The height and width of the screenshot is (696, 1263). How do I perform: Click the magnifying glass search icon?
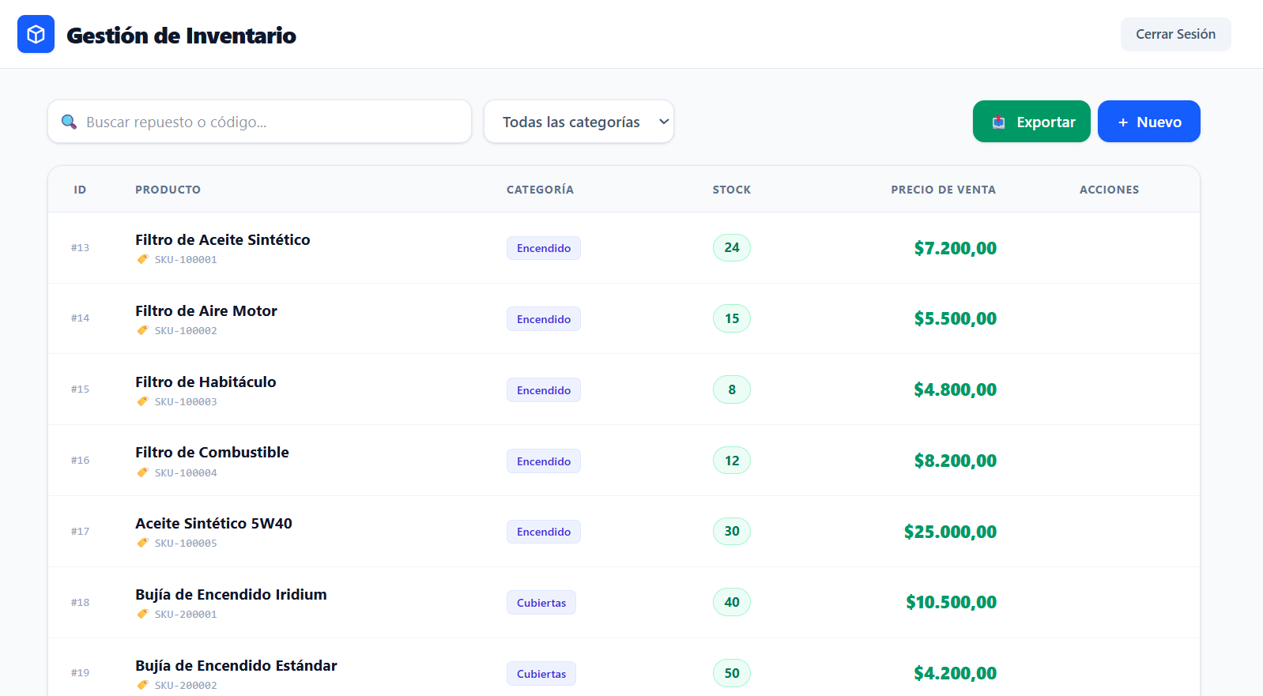[x=69, y=122]
